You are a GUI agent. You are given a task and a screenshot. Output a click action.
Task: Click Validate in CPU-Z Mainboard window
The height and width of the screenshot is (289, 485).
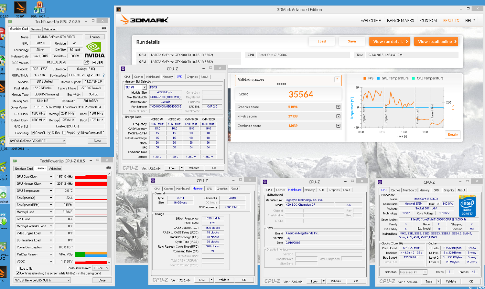point(336,281)
